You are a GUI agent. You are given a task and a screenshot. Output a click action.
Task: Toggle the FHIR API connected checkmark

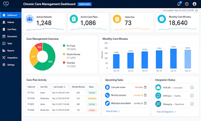click(x=192, y=88)
